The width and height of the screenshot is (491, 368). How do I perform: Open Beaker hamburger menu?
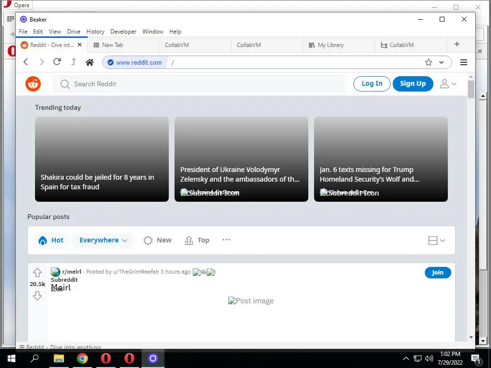pos(464,62)
